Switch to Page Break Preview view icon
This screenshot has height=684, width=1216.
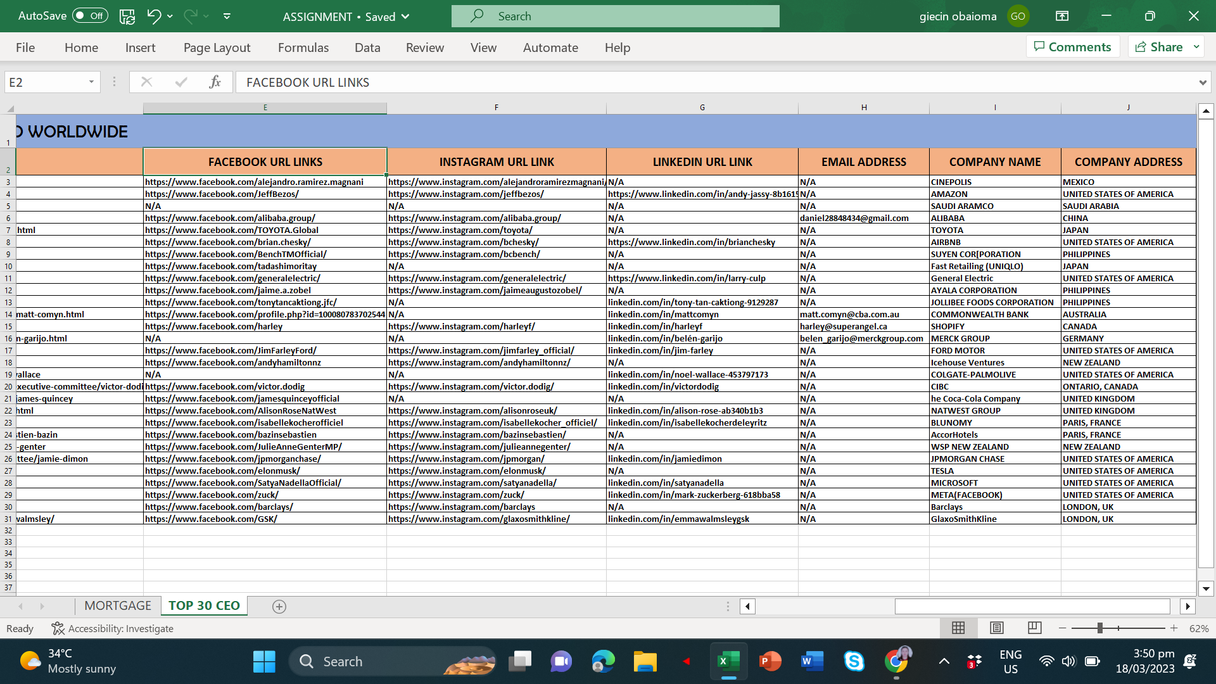[1035, 628]
